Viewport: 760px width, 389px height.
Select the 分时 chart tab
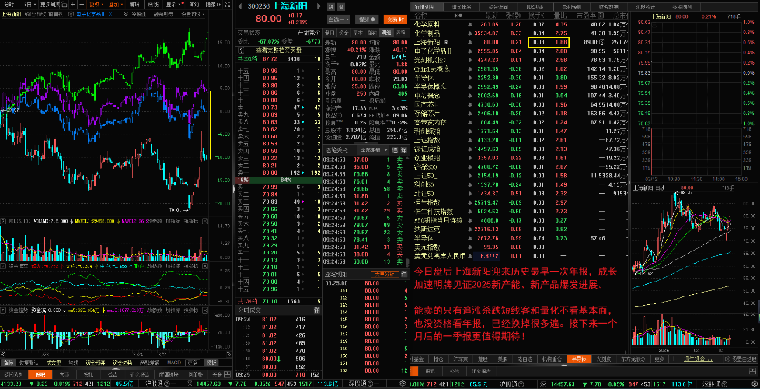tap(9, 5)
